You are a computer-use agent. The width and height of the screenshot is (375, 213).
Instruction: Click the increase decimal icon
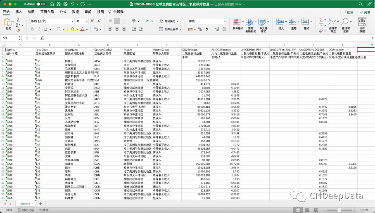pos(217,29)
